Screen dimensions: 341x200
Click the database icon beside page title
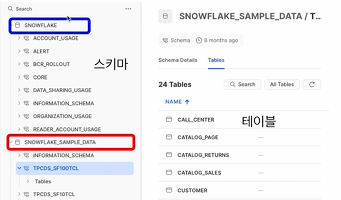pos(165,16)
